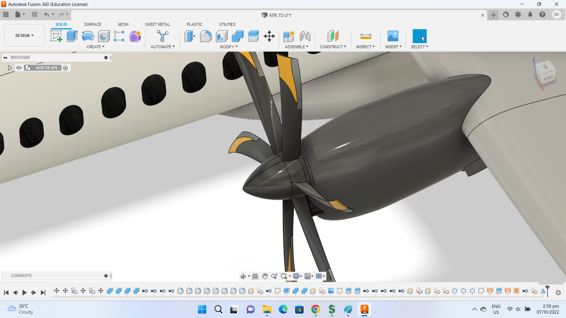Click the Insert image icon
The height and width of the screenshot is (318, 566).
(x=393, y=36)
